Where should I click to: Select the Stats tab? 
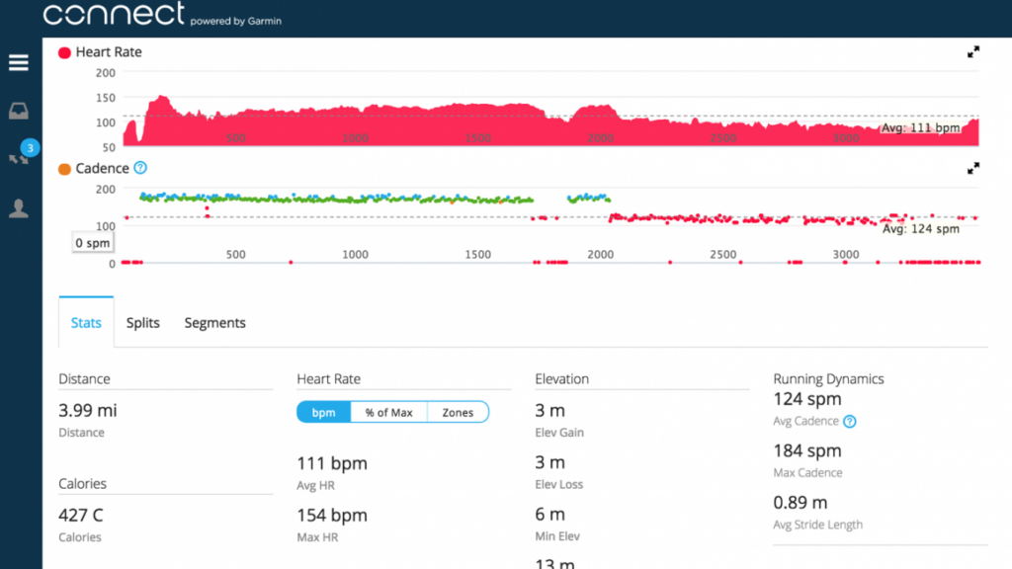coord(86,322)
